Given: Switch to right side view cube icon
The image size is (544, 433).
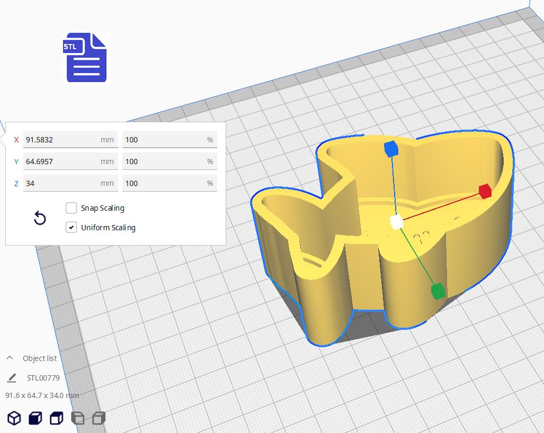Looking at the screenshot, I should click(99, 418).
